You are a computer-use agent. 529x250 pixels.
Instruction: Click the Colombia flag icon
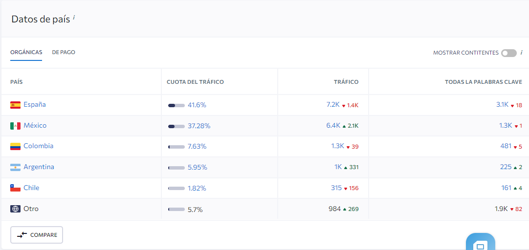(16, 146)
